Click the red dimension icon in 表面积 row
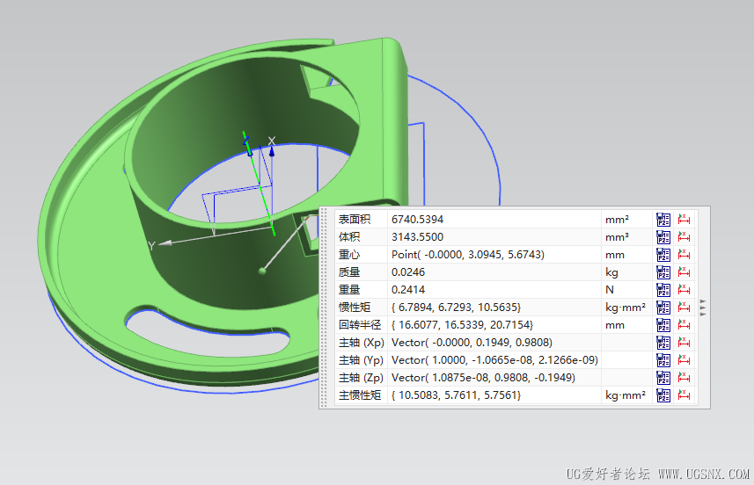Image resolution: width=754 pixels, height=485 pixels. coord(684,220)
